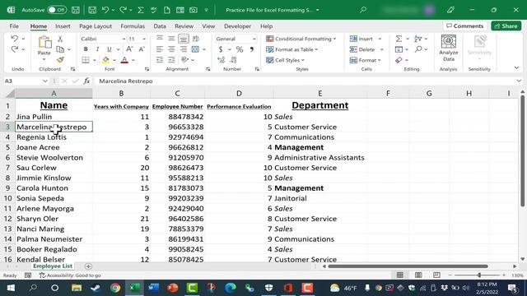Select the Employee List sheet tab

tap(53, 266)
